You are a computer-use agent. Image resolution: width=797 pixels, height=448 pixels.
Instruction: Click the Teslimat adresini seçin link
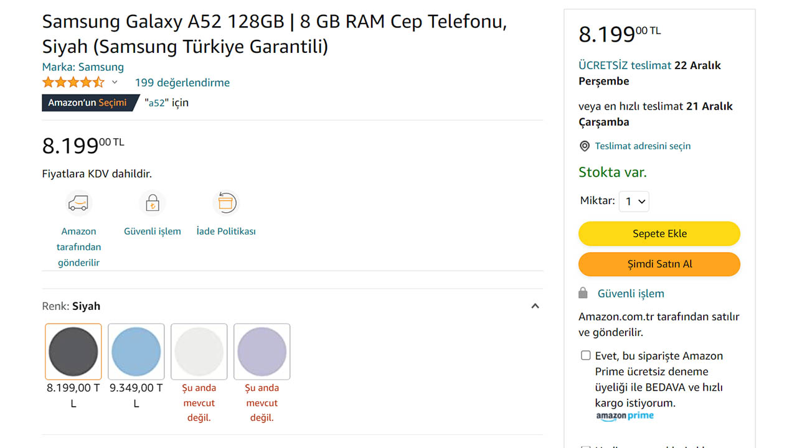[x=643, y=146]
